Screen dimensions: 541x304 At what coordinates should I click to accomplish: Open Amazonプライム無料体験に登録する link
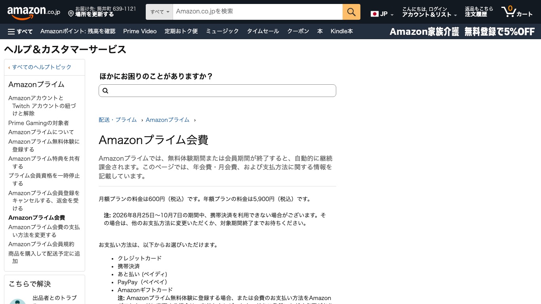tap(44, 145)
